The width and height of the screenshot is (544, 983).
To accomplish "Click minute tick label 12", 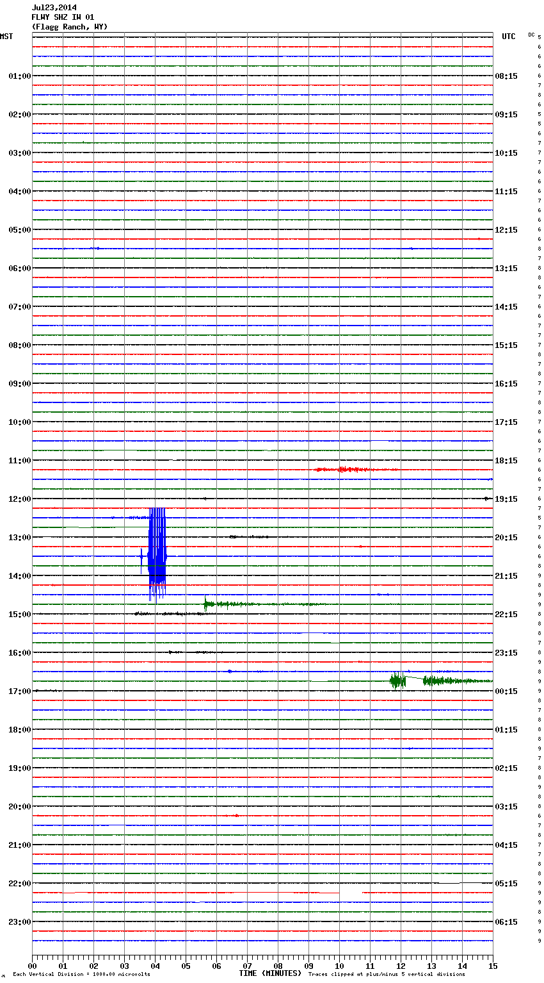I will pos(401,966).
